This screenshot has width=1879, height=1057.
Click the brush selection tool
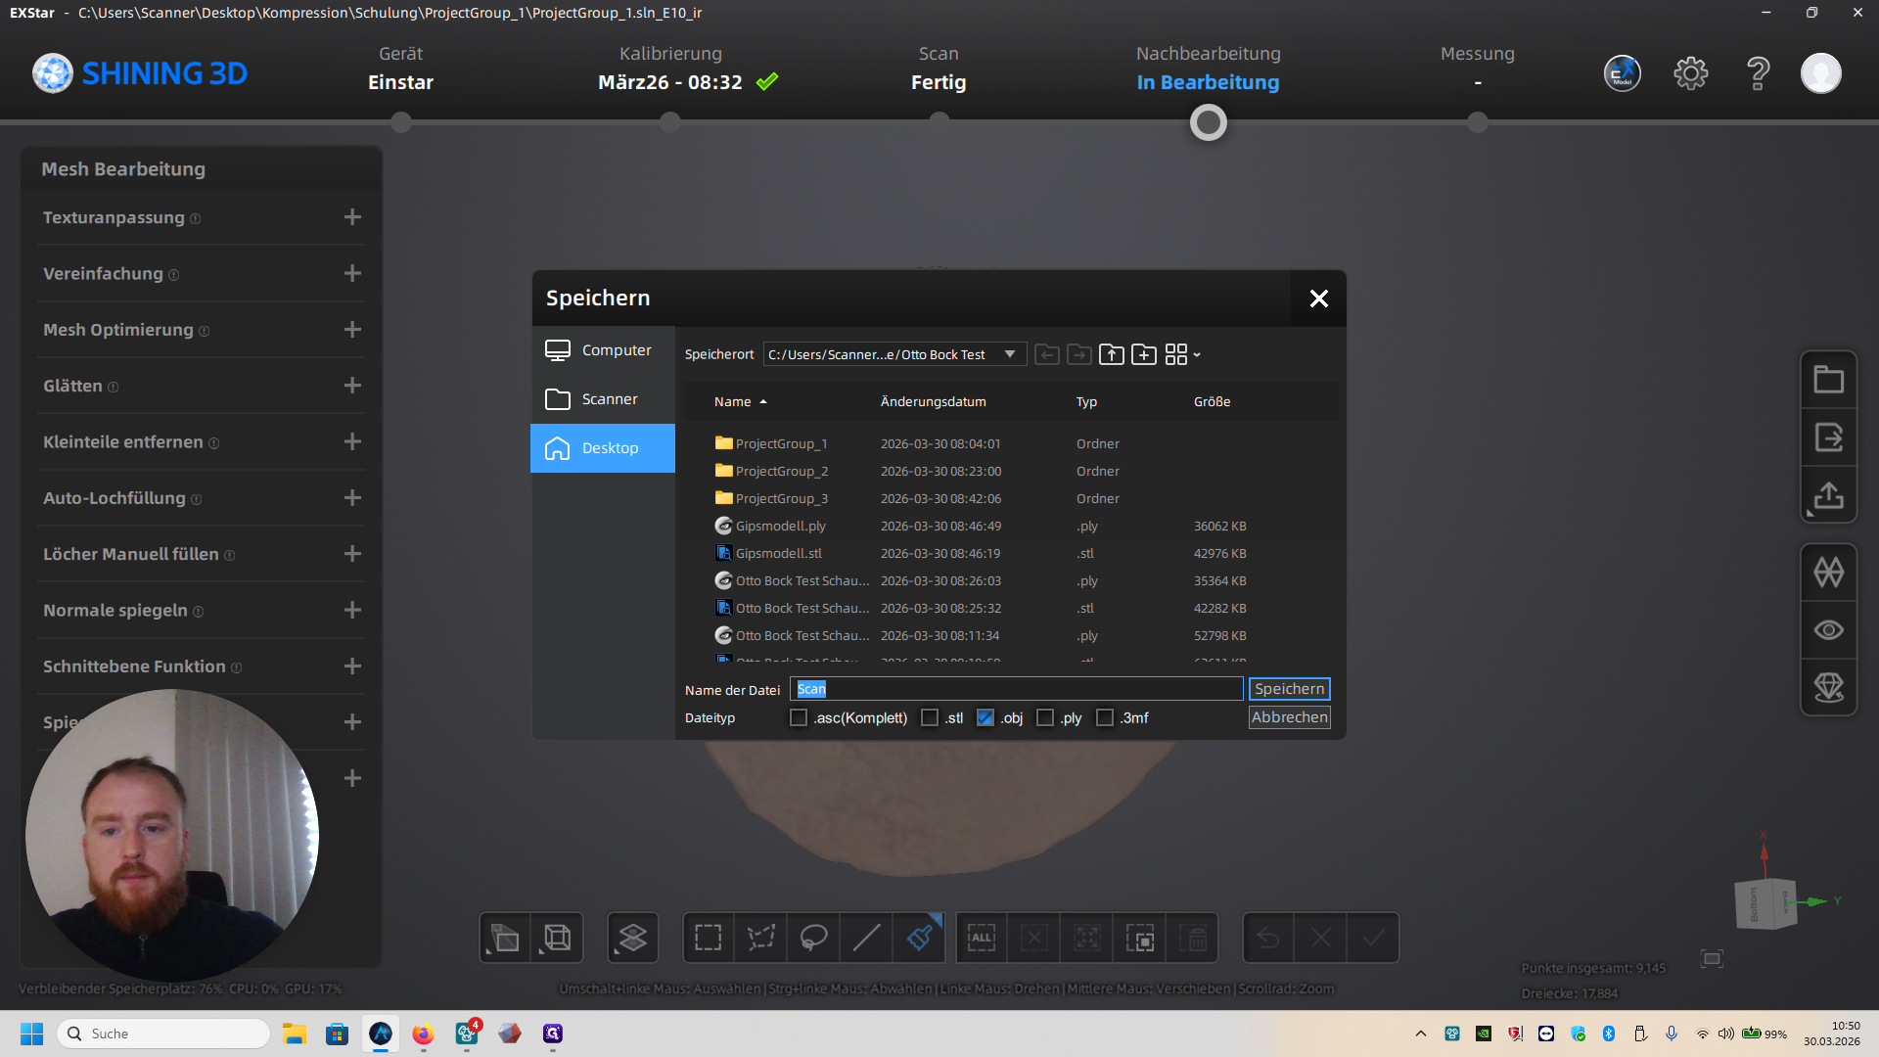(x=919, y=938)
